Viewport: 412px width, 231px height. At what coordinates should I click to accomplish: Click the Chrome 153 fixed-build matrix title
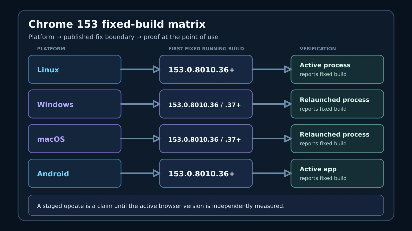pyautogui.click(x=117, y=24)
